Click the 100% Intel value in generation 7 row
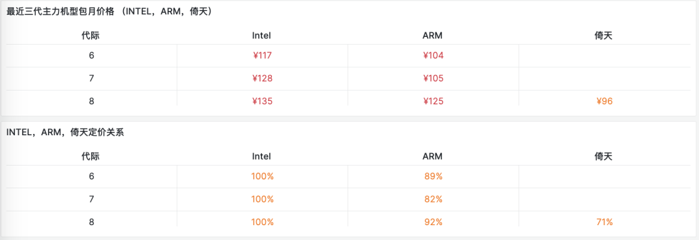The image size is (699, 240). pyautogui.click(x=262, y=199)
